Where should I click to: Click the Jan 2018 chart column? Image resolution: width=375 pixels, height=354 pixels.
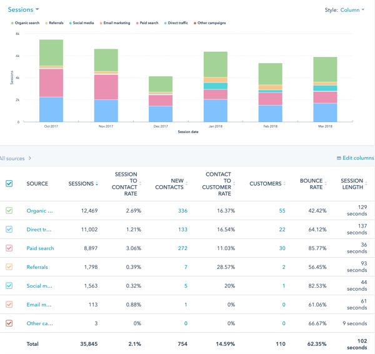click(216, 87)
